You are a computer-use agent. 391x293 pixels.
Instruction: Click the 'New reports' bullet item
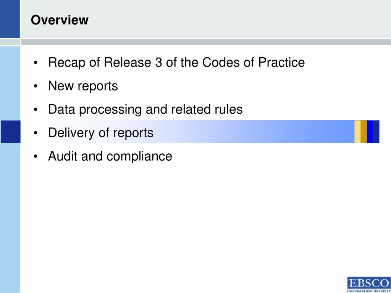tap(83, 86)
